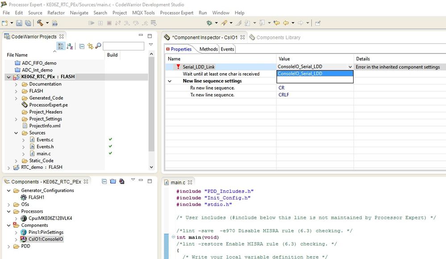Open main.c in the Sources folder
Screen dimensions: 446x259
click(43, 154)
